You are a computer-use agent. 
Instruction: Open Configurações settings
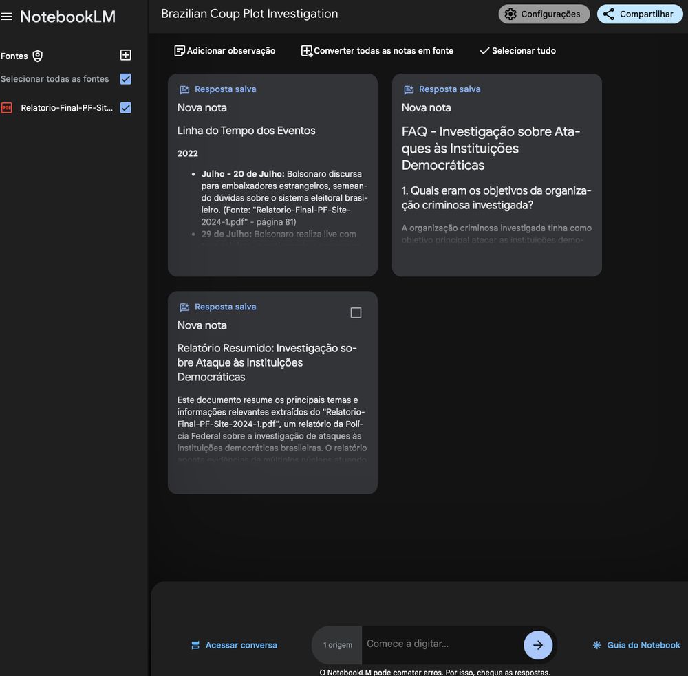coord(544,14)
